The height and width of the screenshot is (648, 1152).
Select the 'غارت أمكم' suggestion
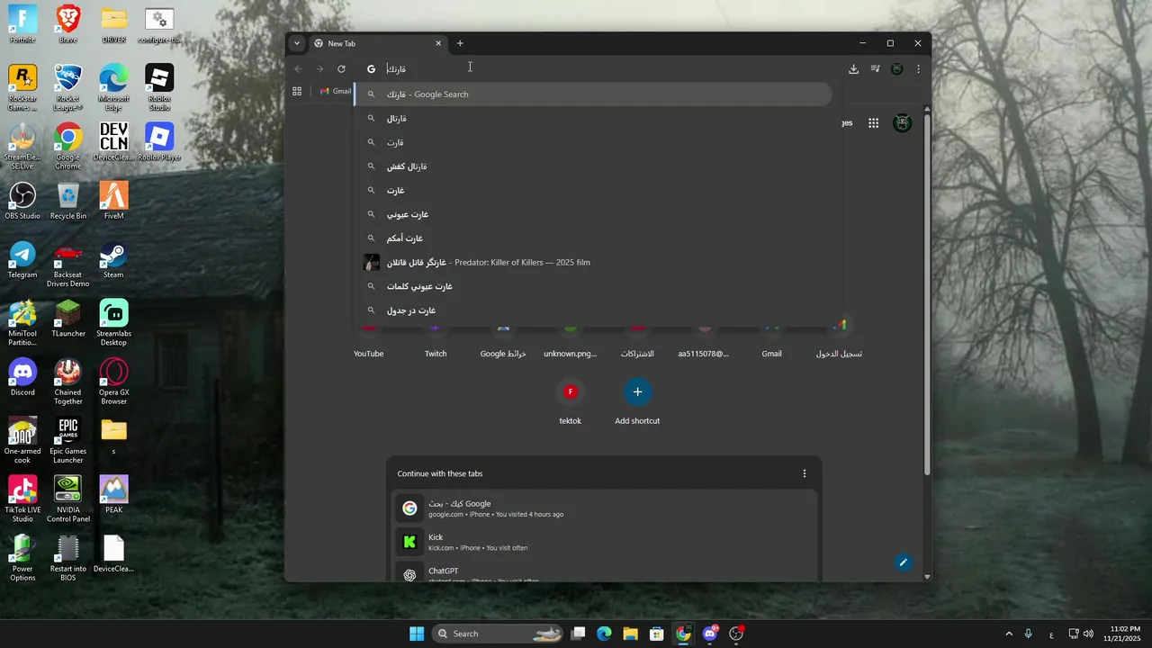(593, 238)
